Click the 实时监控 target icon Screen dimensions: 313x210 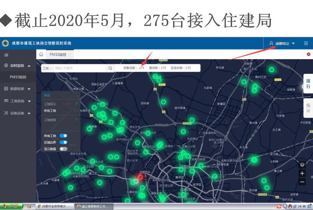pyautogui.click(x=6, y=65)
